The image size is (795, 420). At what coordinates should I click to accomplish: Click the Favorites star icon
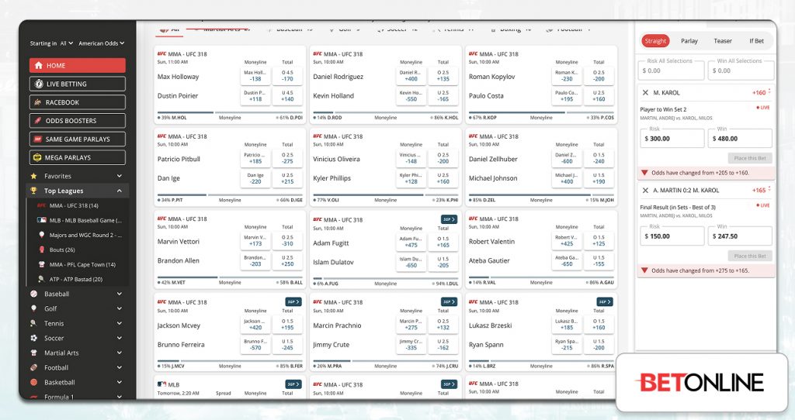34,176
